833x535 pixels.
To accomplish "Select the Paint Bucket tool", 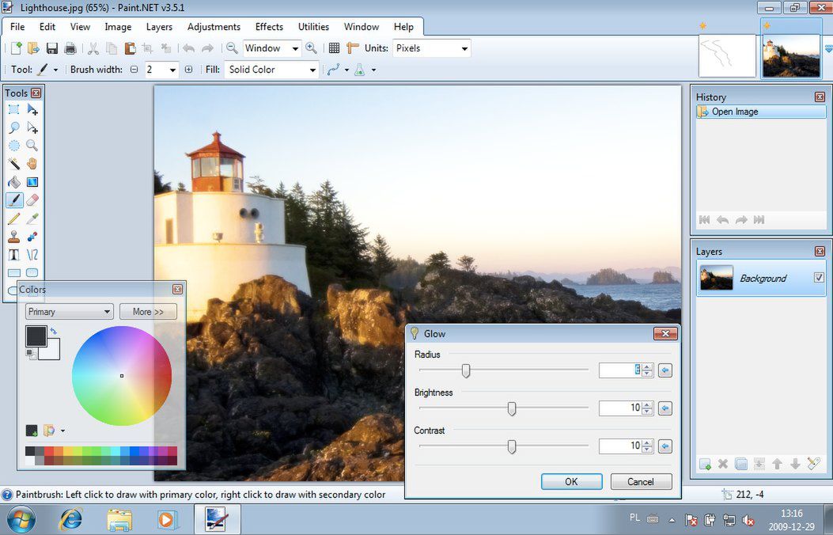I will coord(13,182).
